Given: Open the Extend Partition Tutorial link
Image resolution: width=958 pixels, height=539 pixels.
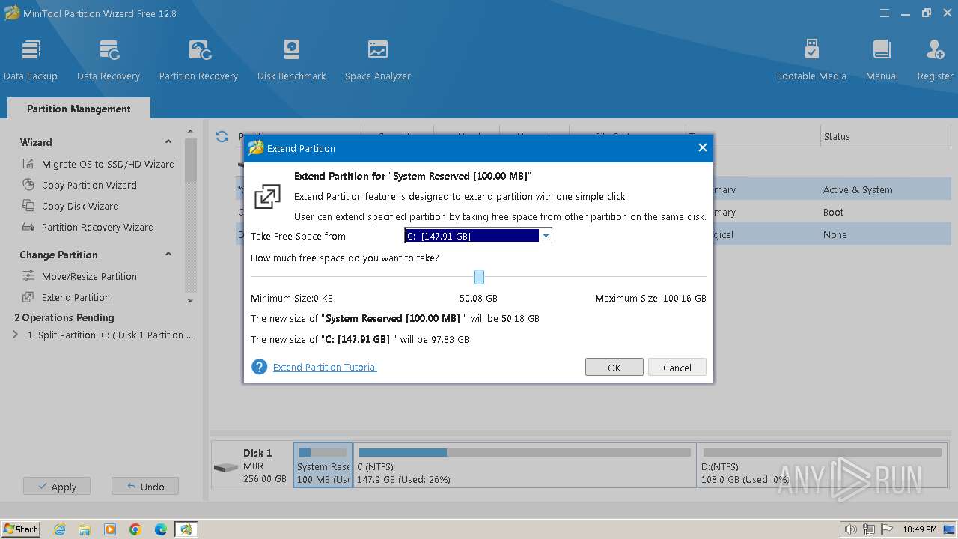Looking at the screenshot, I should tap(325, 367).
